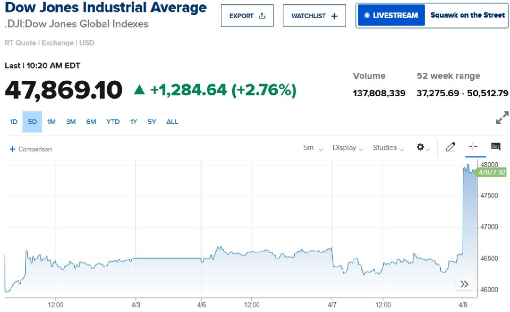Select the pencil drawing tool
The image size is (510, 312).
point(450,147)
